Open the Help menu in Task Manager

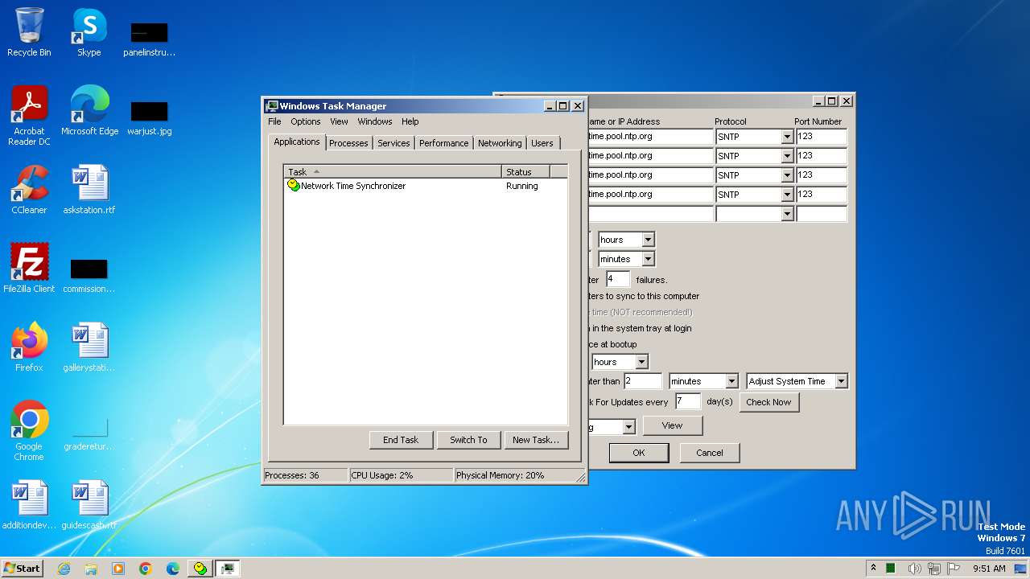click(x=410, y=121)
